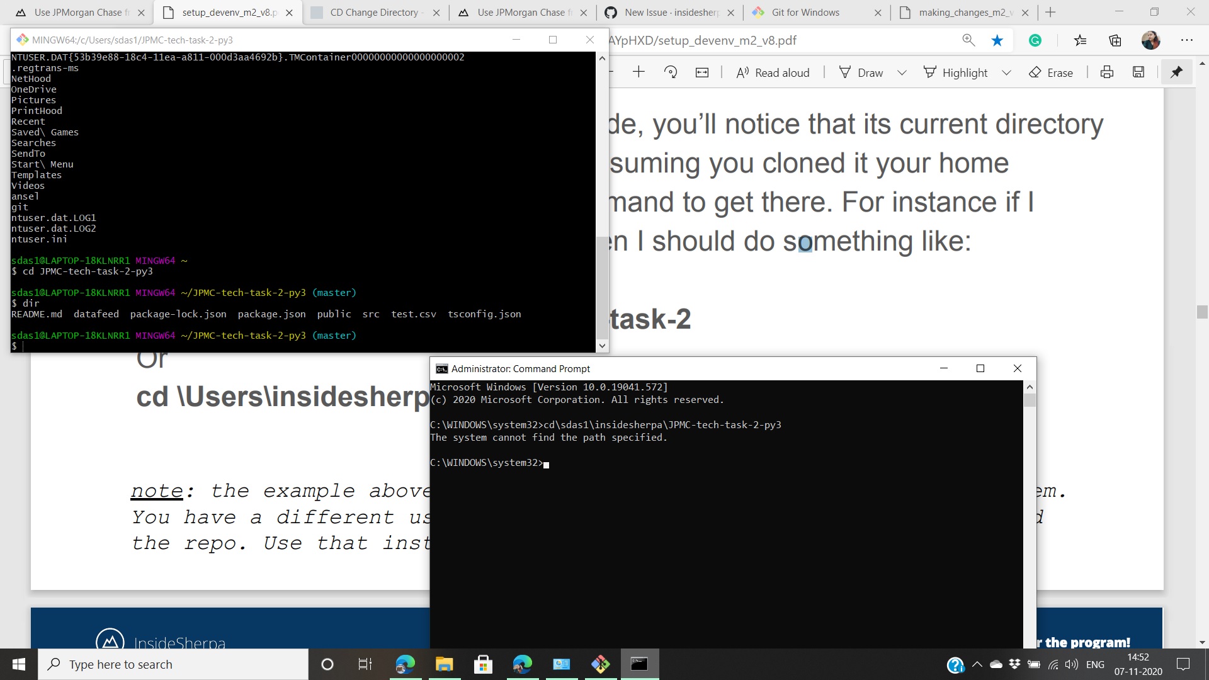Screen dimensions: 1209x680
Task: Open volume control from the system tray
Action: [1071, 664]
